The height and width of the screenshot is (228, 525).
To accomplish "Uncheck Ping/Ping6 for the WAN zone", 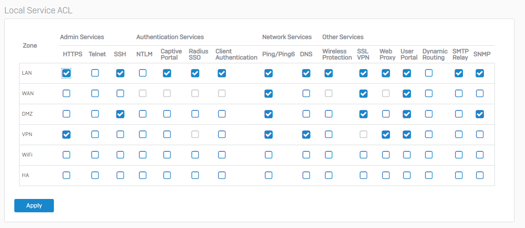I will pos(268,94).
